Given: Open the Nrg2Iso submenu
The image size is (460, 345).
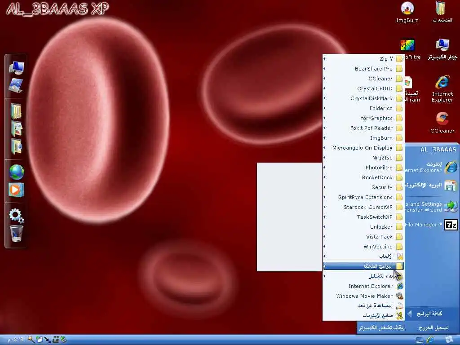Looking at the screenshot, I should coord(363,158).
